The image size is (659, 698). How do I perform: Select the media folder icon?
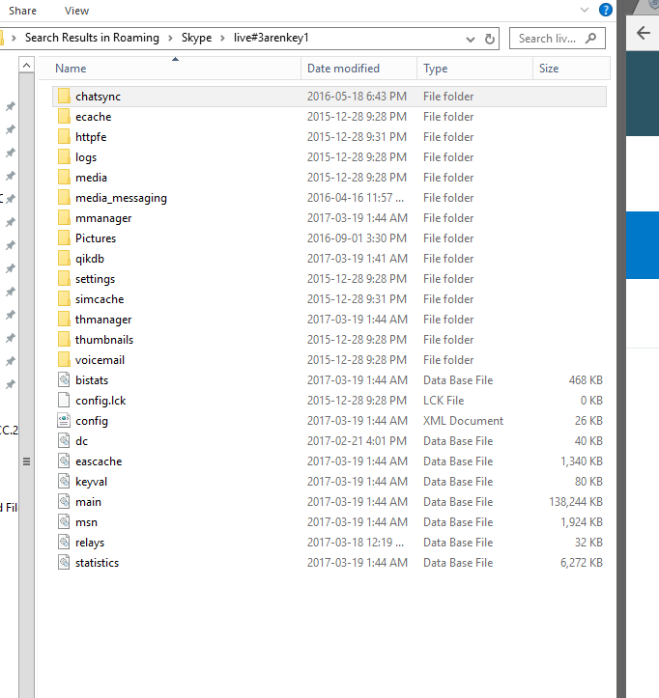[x=64, y=178]
